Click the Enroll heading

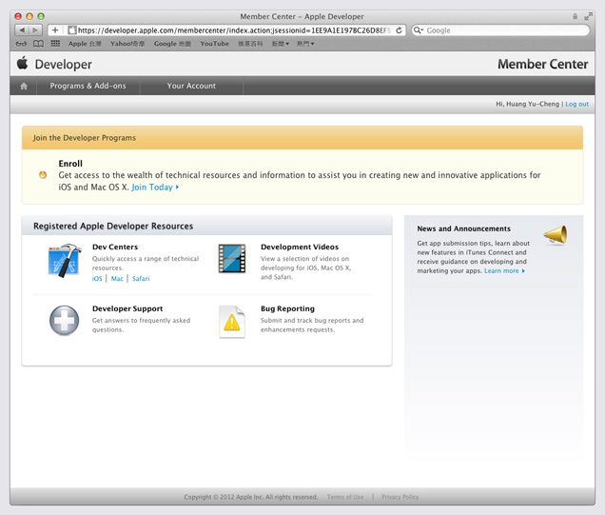click(70, 164)
